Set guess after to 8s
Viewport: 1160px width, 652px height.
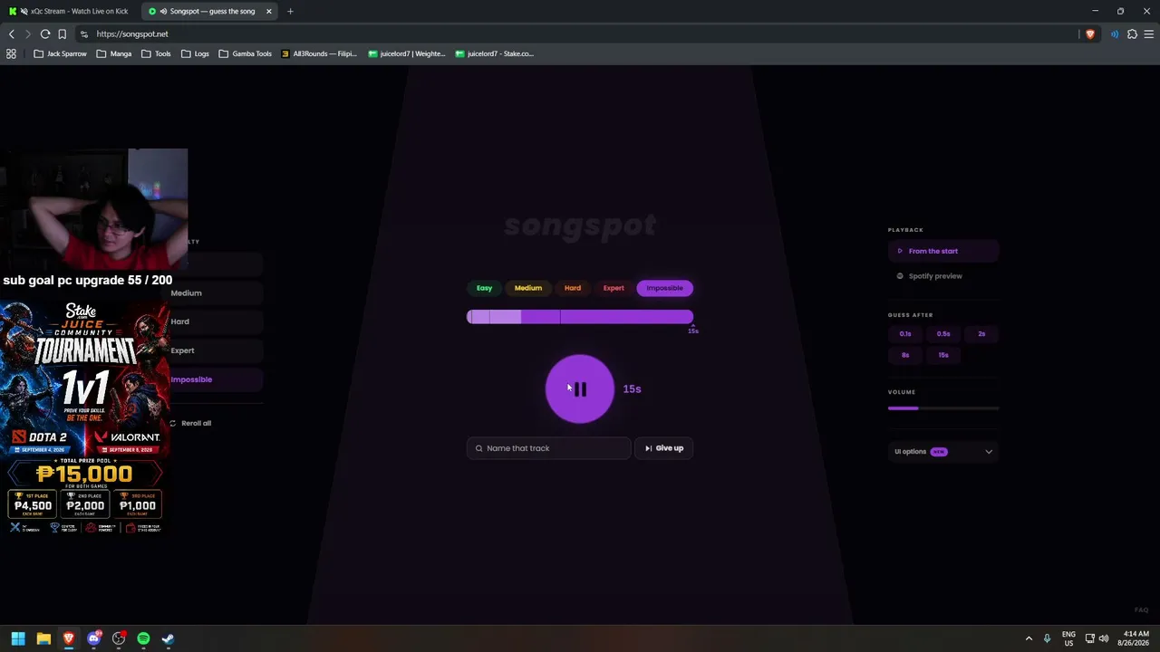click(905, 355)
